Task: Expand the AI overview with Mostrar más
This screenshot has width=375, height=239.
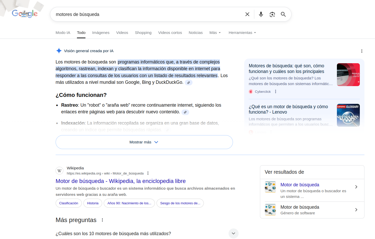Action: coord(144,142)
